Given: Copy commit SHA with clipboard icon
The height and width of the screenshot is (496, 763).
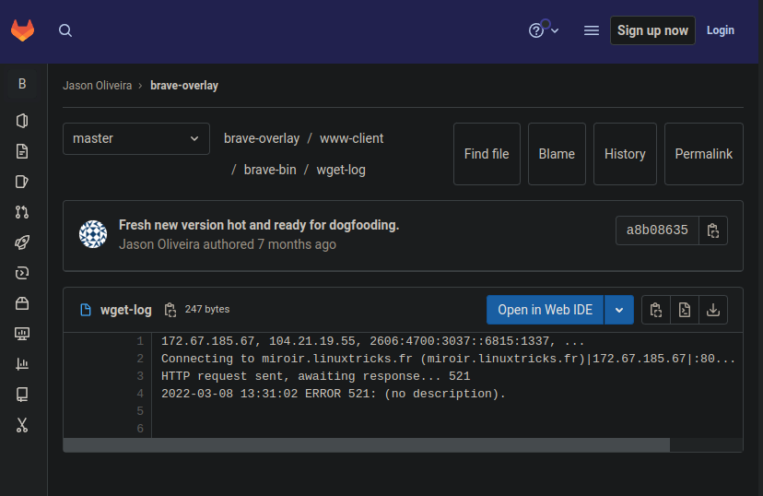Looking at the screenshot, I should point(713,230).
